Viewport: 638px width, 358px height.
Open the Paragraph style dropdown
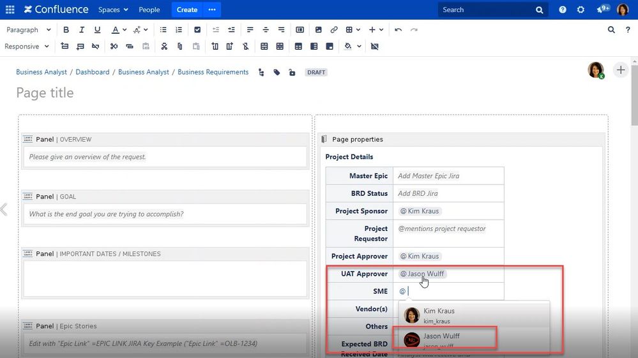point(29,29)
